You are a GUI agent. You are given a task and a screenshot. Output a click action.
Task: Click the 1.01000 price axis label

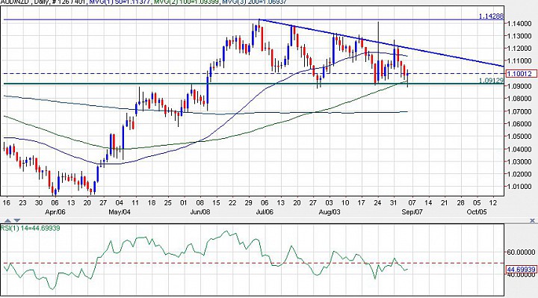[519, 187]
